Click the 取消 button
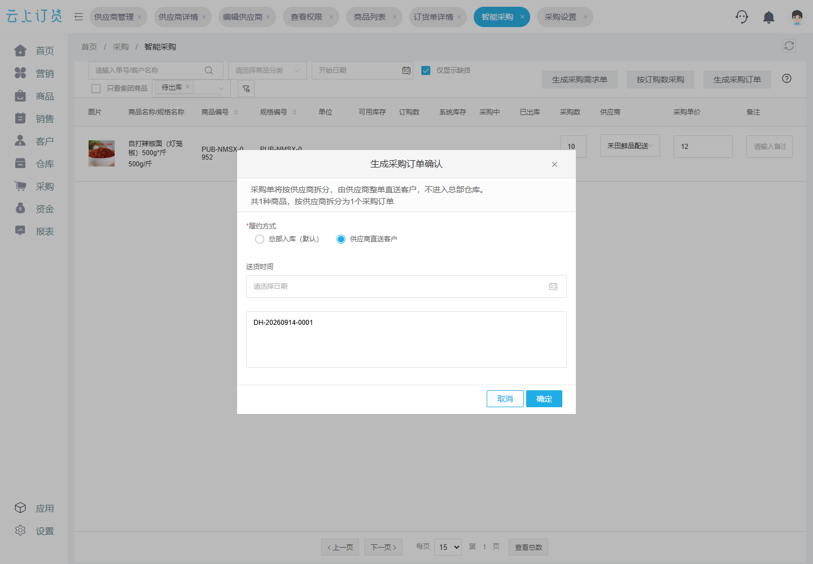This screenshot has width=813, height=564. tap(505, 399)
